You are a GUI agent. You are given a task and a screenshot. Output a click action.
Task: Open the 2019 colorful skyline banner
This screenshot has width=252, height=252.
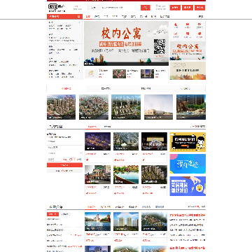[188, 71]
